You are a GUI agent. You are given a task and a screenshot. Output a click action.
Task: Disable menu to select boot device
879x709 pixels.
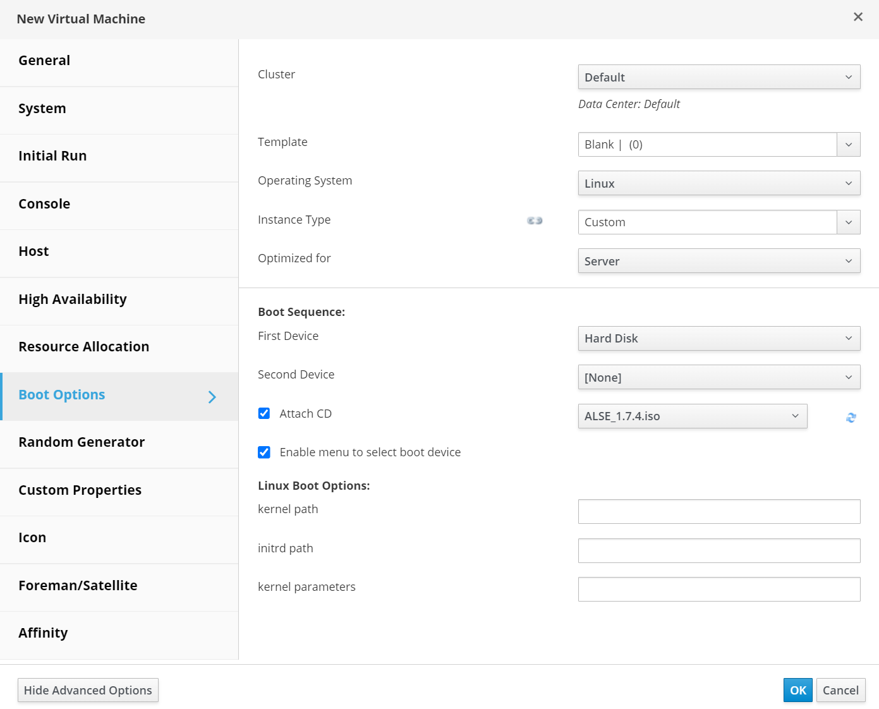(x=264, y=452)
